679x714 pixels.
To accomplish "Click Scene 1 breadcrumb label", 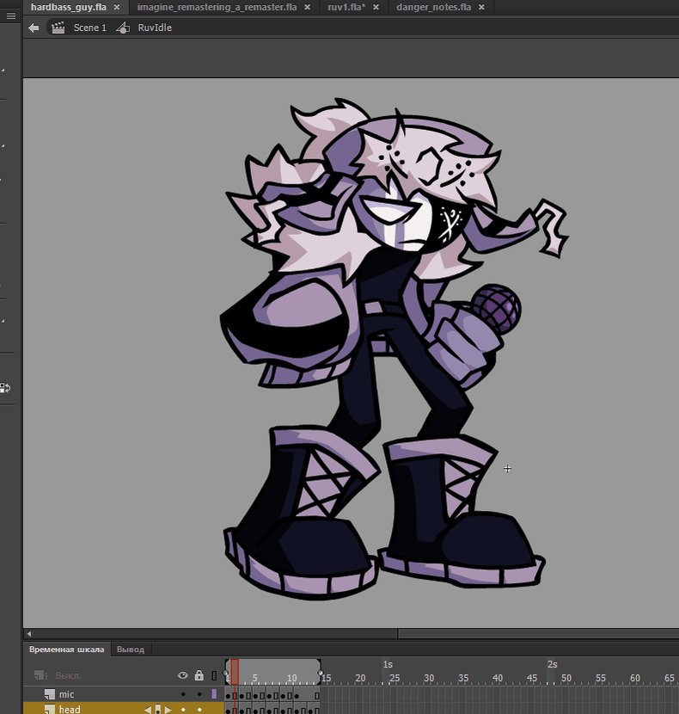I will (x=90, y=28).
